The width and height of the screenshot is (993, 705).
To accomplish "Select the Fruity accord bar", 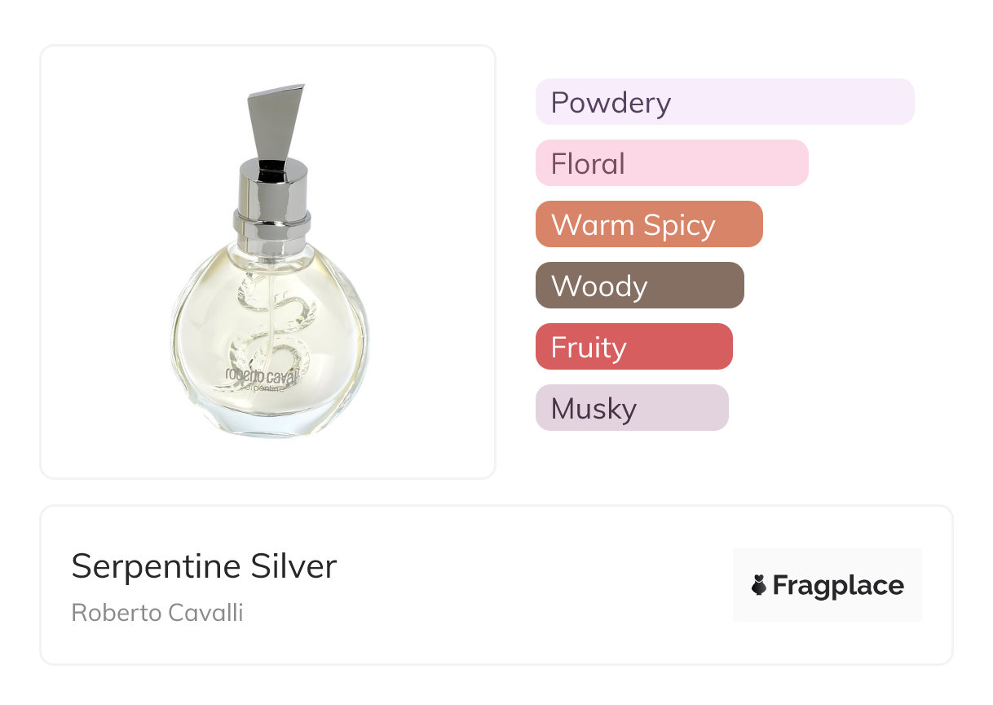I will pos(633,347).
